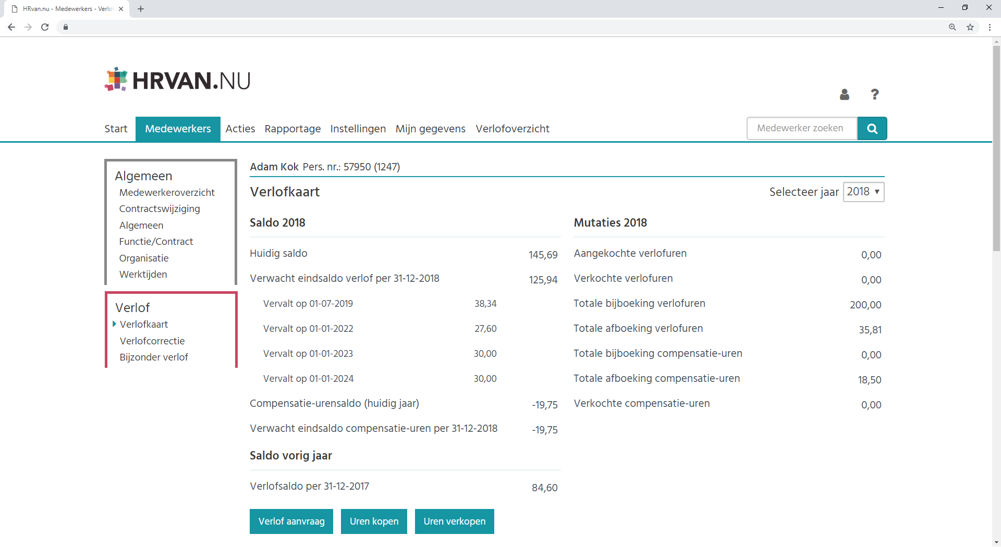Focus the Medewerker zoeken search field
Viewport: 1001px width, 547px height.
(802, 129)
